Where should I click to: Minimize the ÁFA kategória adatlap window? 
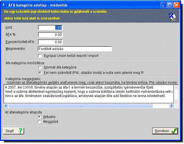point(163,5)
